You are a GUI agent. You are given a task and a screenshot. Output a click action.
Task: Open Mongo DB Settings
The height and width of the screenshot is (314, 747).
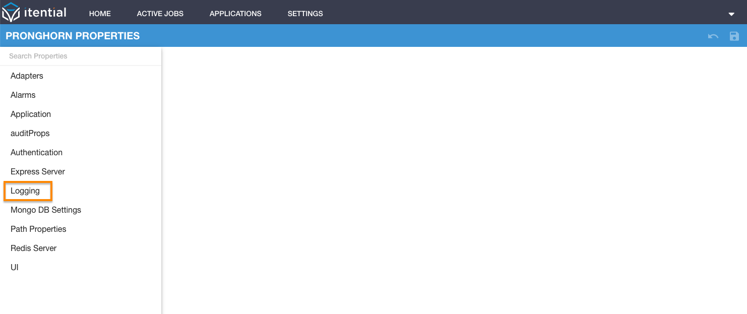tap(81, 210)
